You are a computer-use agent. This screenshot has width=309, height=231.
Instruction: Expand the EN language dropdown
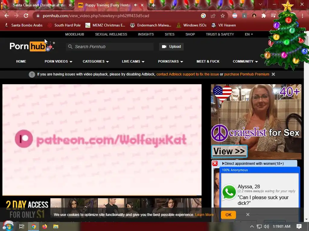coord(249,34)
